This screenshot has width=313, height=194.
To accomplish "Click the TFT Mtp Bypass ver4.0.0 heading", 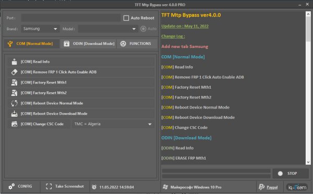I will pyautogui.click(x=191, y=15).
